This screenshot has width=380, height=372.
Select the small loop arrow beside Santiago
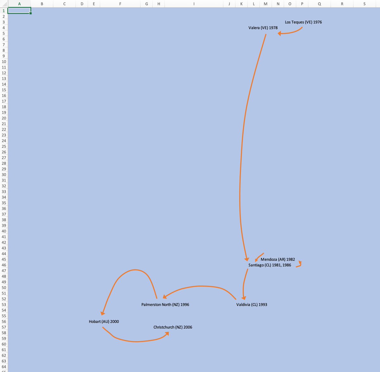click(299, 264)
